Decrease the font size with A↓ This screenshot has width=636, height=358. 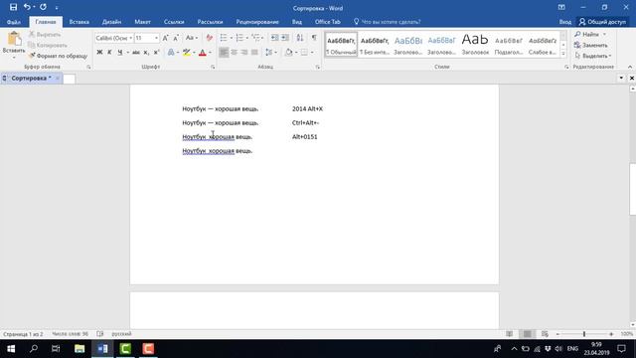[x=176, y=38]
